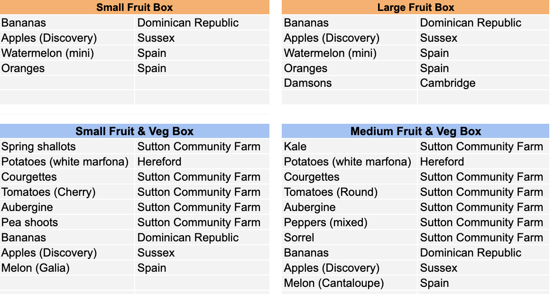This screenshot has width=554, height=294.
Task: Select the empty cell below Oranges in Small Fruit Box
Action: click(x=67, y=83)
